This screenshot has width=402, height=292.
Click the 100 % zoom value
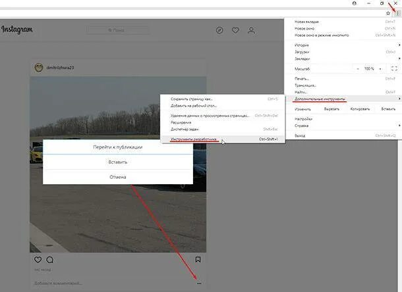[369, 69]
